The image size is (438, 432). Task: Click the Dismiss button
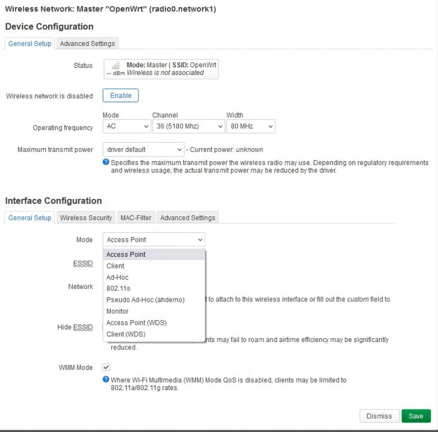tap(379, 416)
